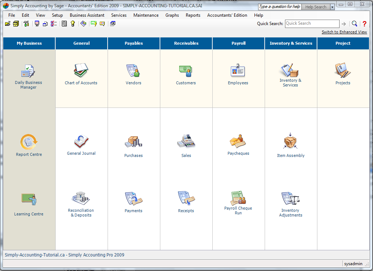Open the Inventory Adjustments icon

(x=290, y=198)
